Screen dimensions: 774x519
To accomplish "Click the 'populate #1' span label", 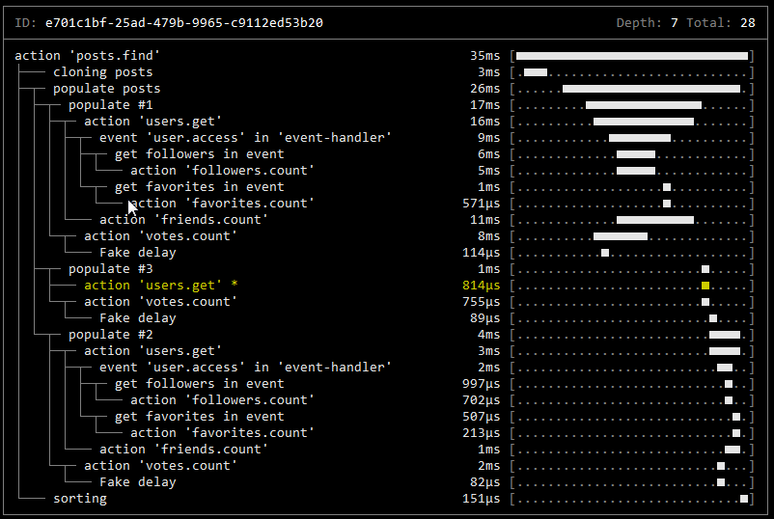I will coord(111,104).
